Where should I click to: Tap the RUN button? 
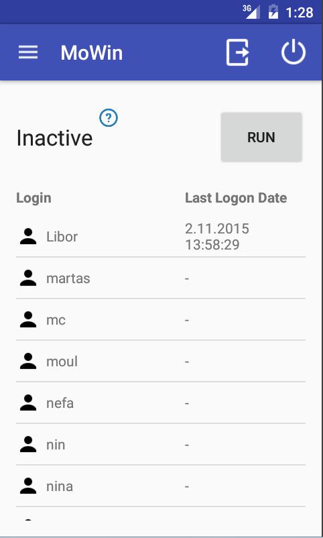pyautogui.click(x=261, y=138)
